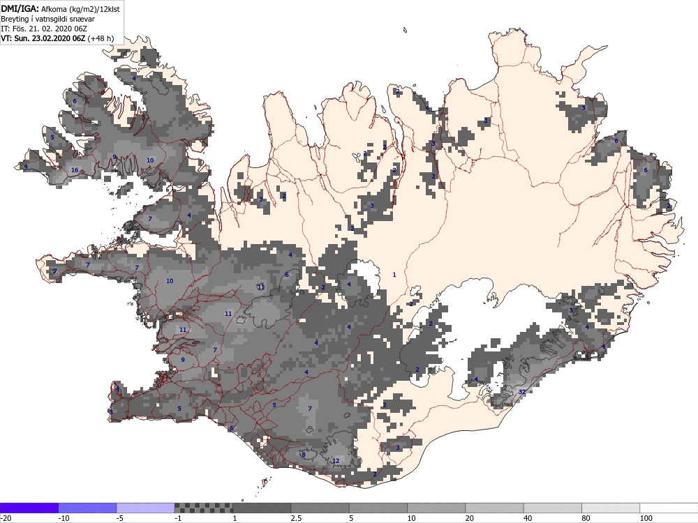Select the medium purple -10 to -5 legend swatch
698x523 pixels.
[x=87, y=508]
